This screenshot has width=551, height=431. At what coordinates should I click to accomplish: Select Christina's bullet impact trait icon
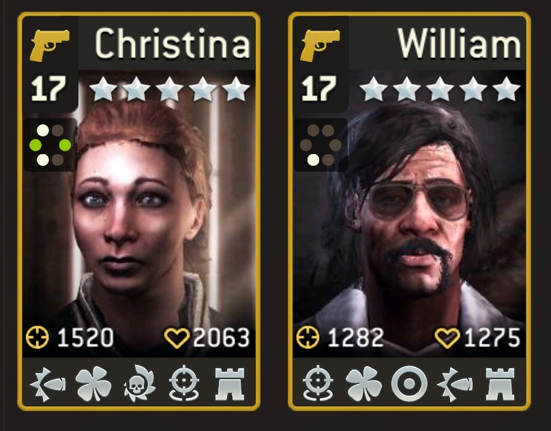tap(48, 384)
